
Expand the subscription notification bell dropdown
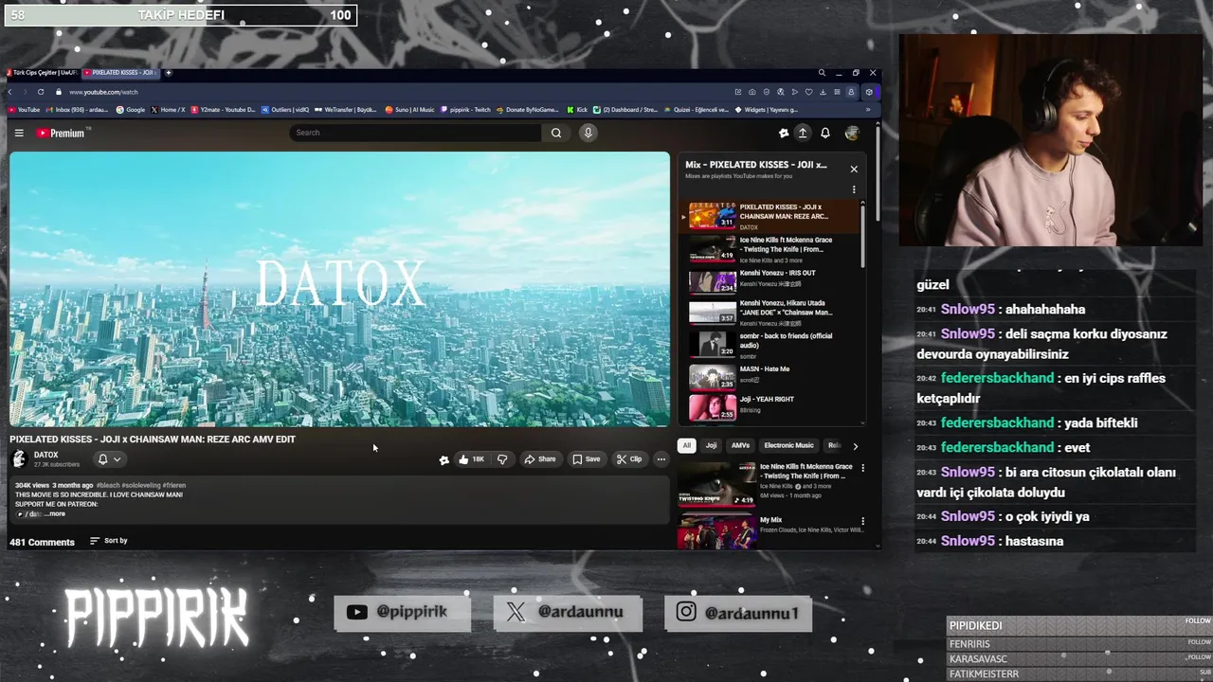[109, 459]
